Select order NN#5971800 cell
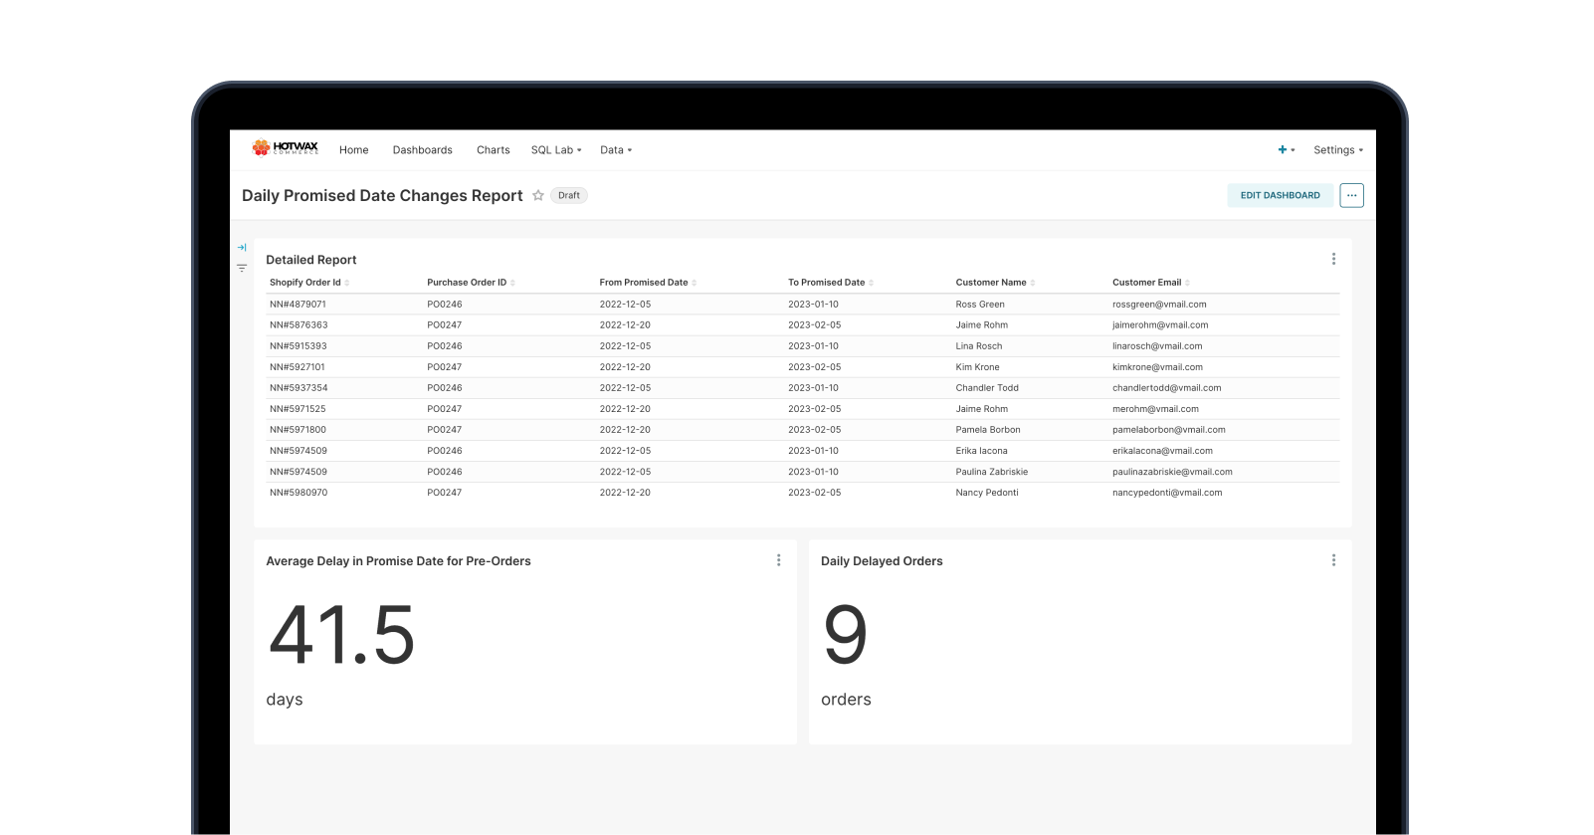 click(x=298, y=430)
